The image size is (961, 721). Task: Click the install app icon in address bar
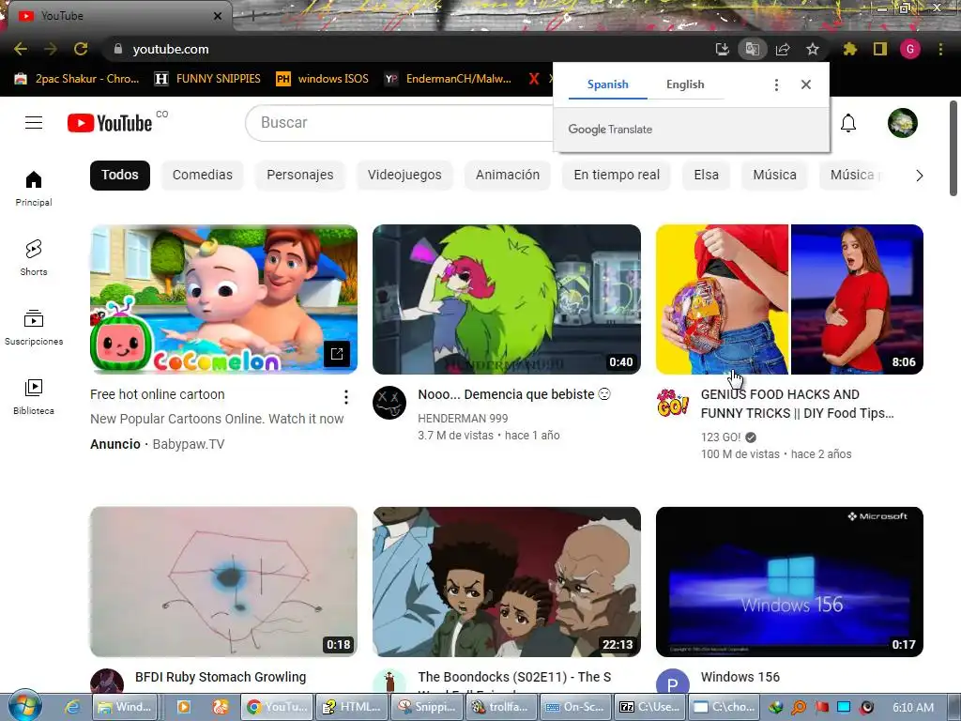723,49
